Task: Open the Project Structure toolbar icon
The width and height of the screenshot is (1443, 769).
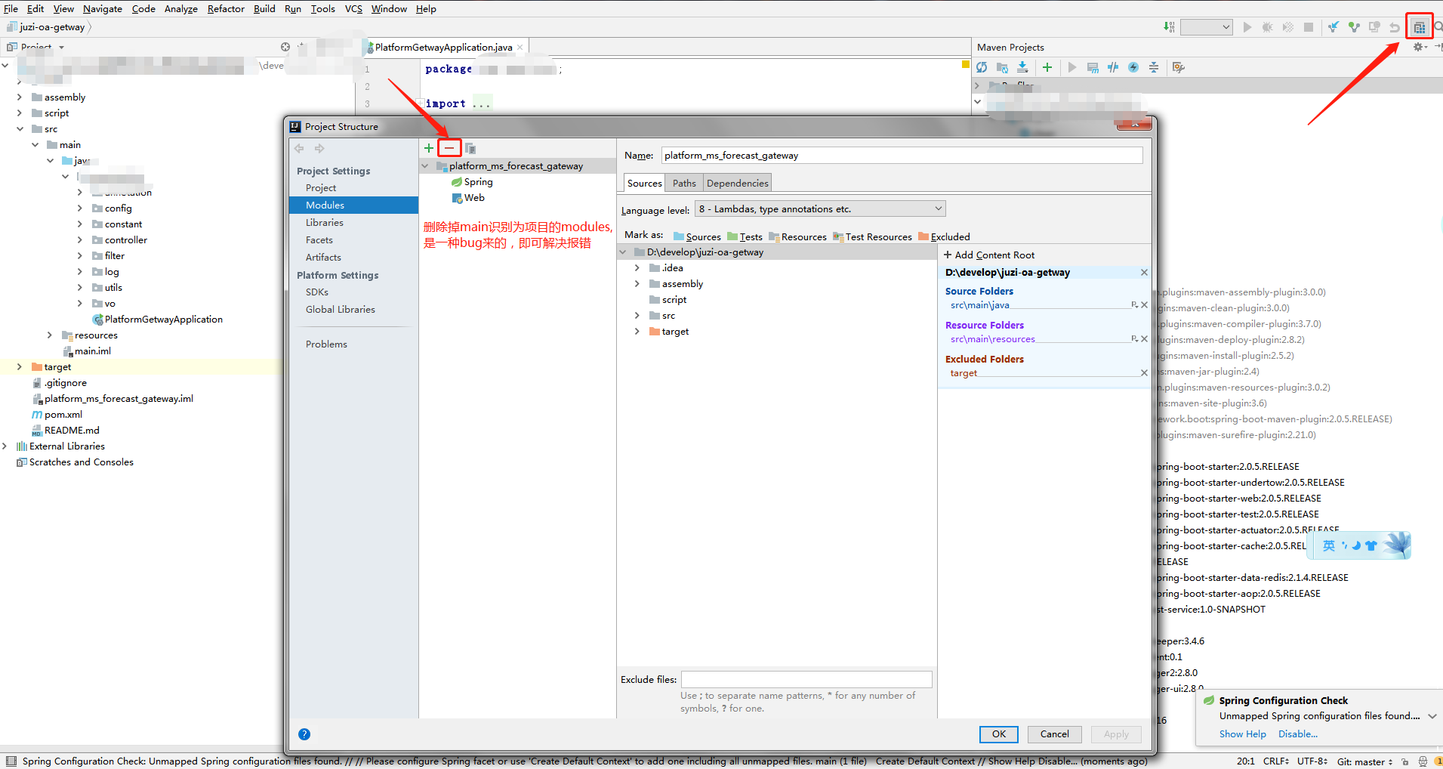Action: [x=1420, y=27]
